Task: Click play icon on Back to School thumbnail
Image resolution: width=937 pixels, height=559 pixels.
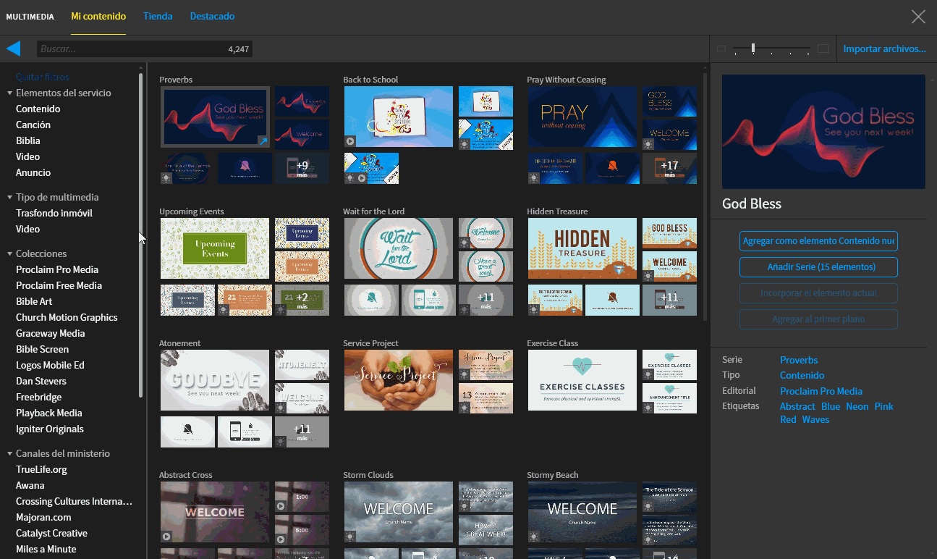Action: click(x=350, y=141)
